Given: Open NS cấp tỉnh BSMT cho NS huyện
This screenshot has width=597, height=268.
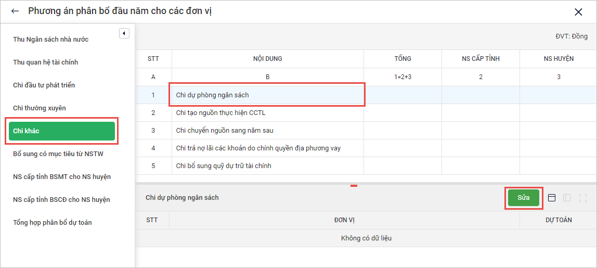Looking at the screenshot, I should 61,177.
